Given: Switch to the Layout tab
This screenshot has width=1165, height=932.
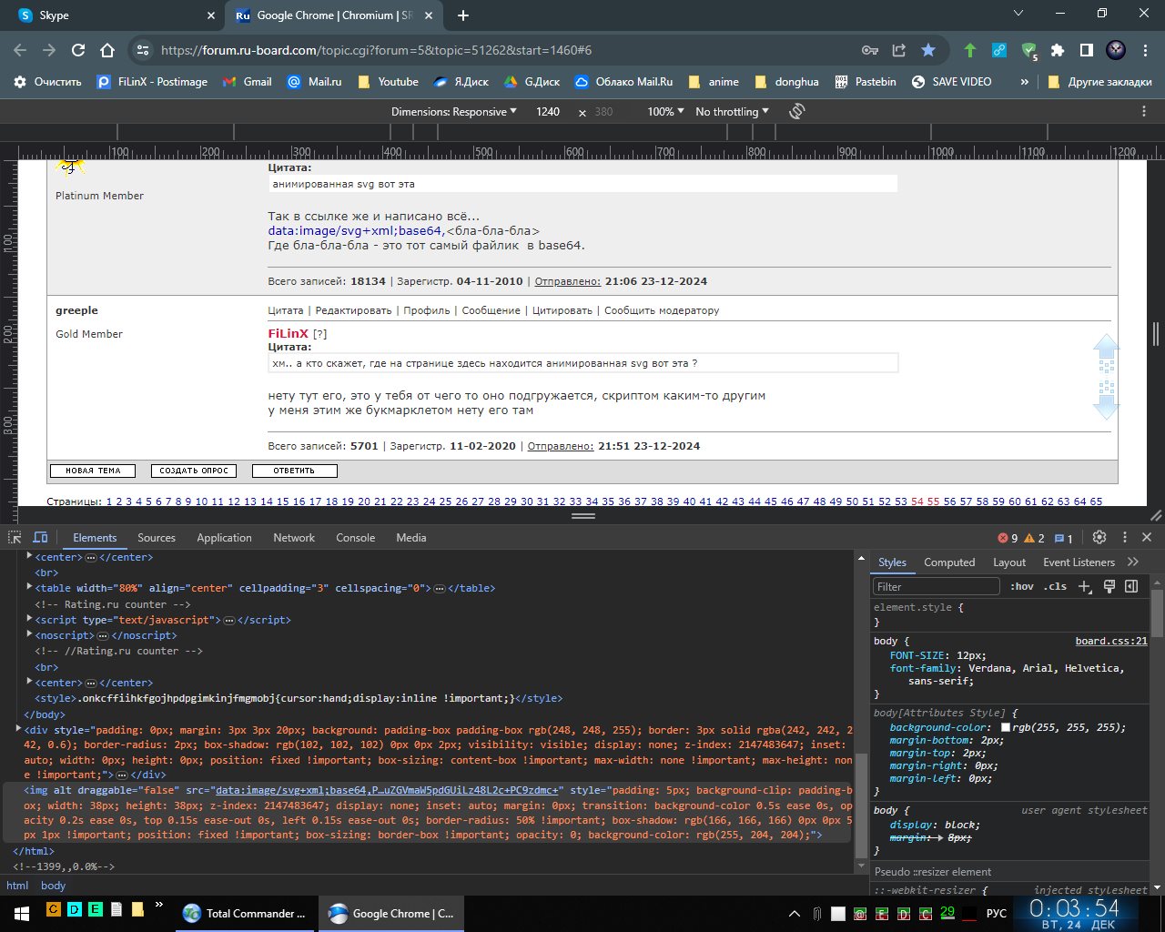Looking at the screenshot, I should 1008,562.
